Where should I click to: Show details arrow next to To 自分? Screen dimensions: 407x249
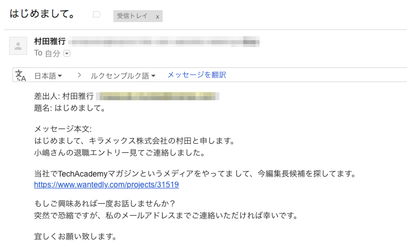(x=67, y=53)
